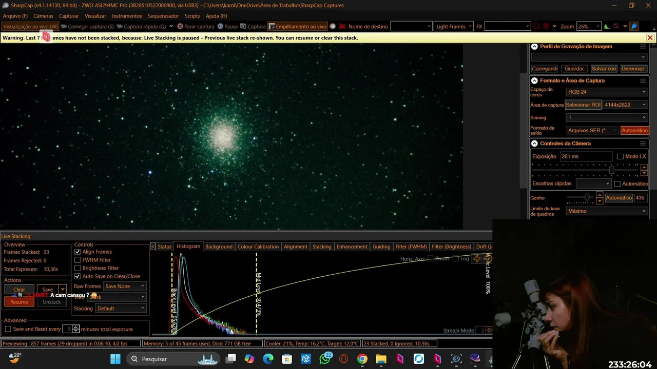Viewport: 657px width, 369px height.
Task: Switch to the Alignment tab
Action: click(296, 247)
